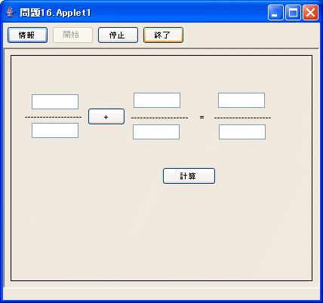Click the grayed-out 開始 button
This screenshot has height=303, width=323.
(72, 35)
